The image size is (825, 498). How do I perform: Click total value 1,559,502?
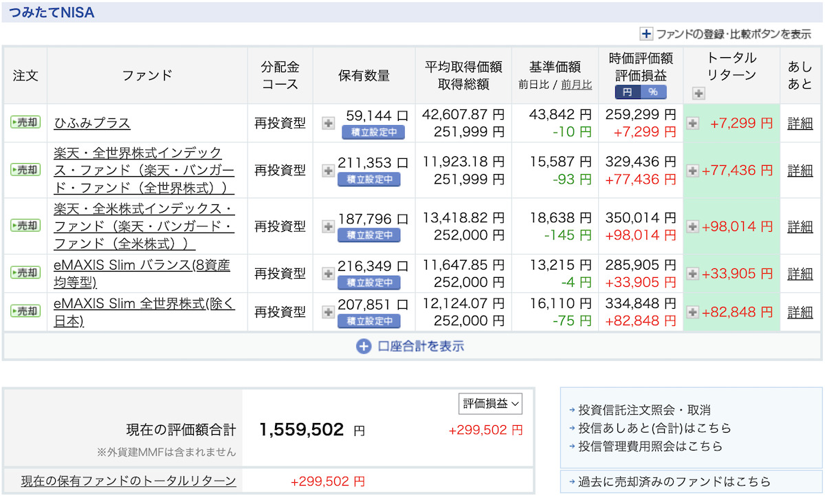pyautogui.click(x=301, y=430)
